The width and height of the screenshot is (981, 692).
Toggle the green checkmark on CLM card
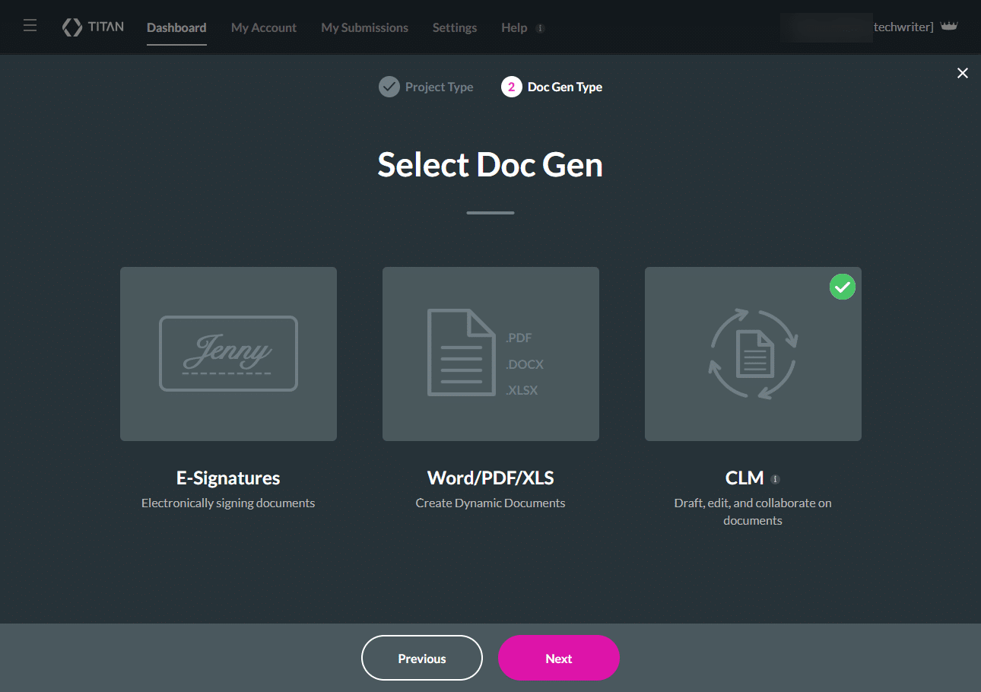coord(842,287)
